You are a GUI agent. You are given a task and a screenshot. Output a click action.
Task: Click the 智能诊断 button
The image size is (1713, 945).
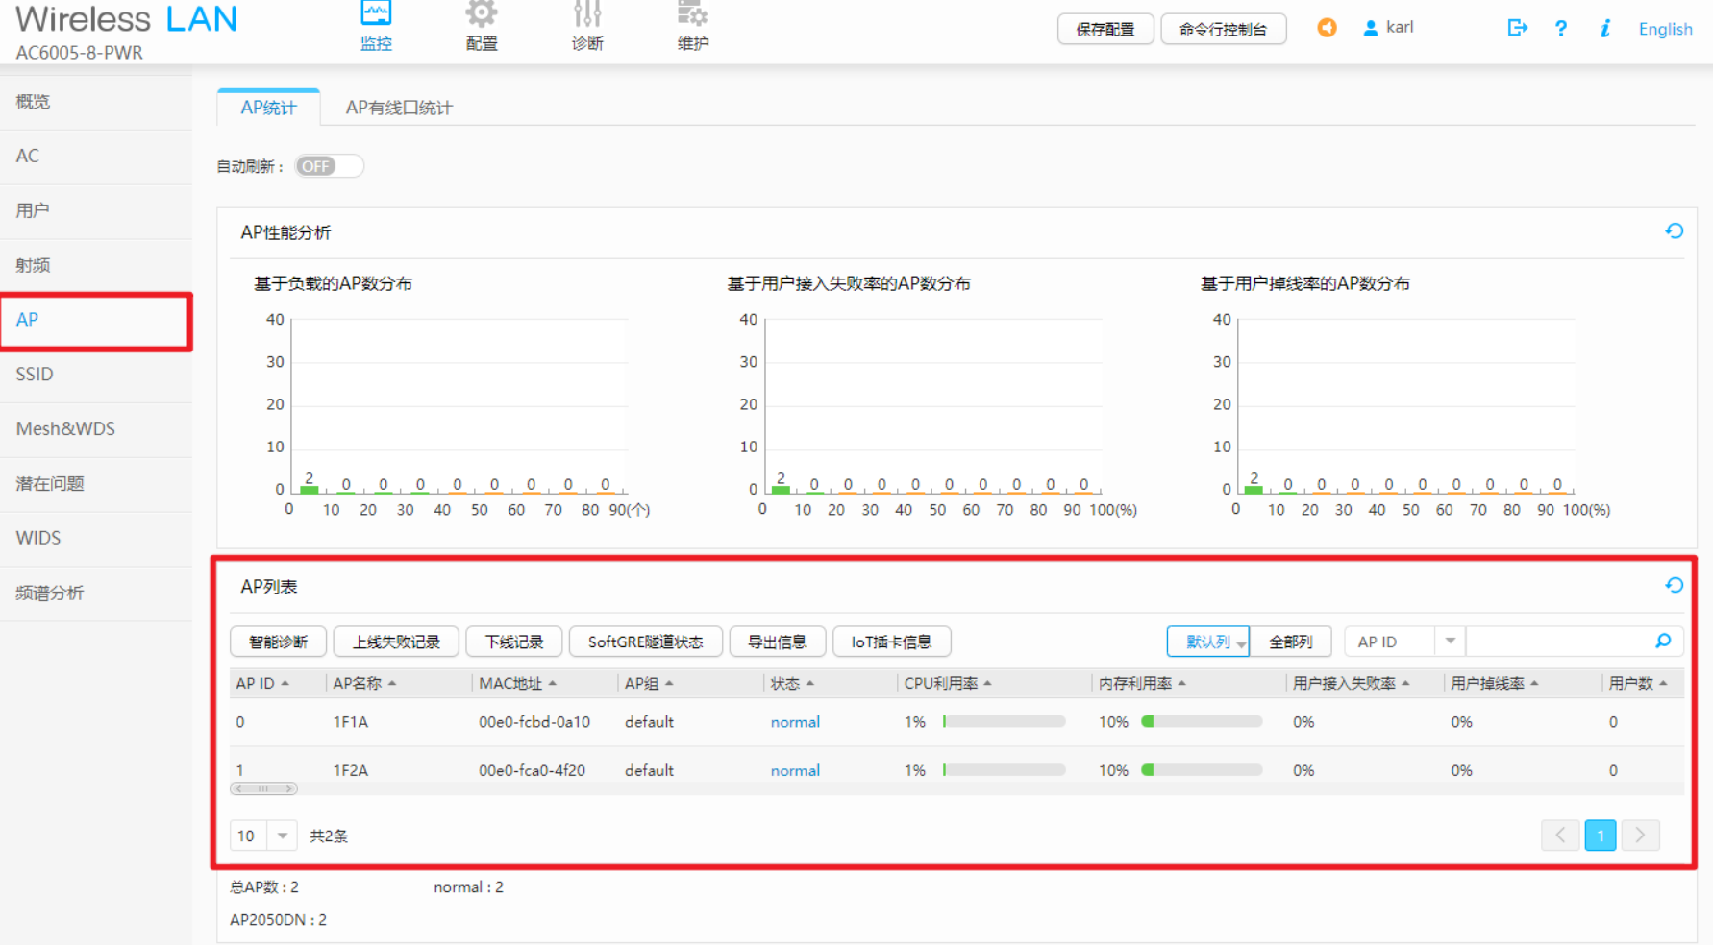(x=279, y=642)
